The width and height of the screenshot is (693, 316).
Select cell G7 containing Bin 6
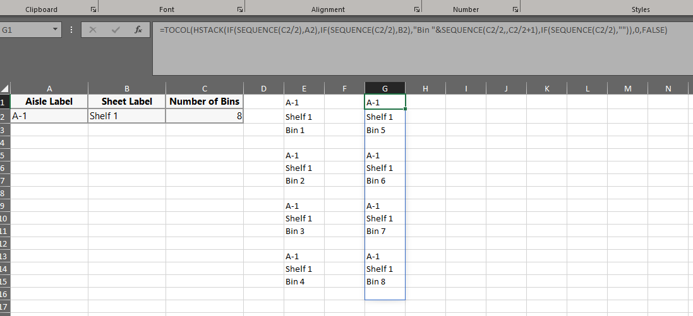click(x=385, y=180)
